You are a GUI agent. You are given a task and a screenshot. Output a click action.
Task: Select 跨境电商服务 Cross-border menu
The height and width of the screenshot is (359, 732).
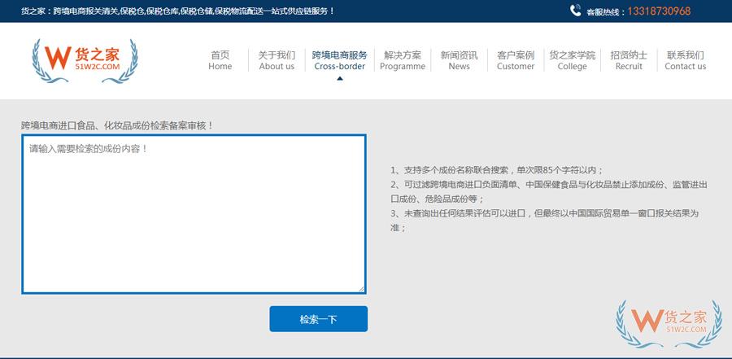coord(339,60)
